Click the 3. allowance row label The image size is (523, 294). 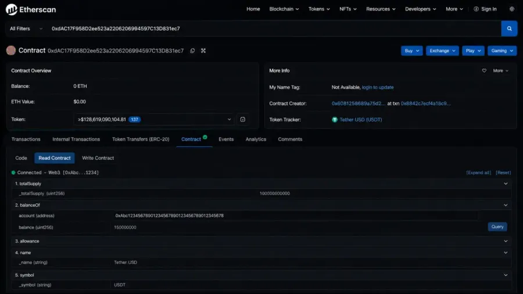tap(27, 241)
